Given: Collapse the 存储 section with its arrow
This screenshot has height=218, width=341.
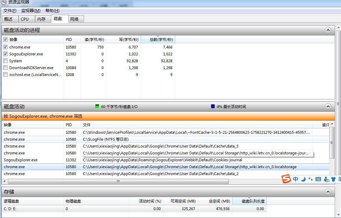Looking at the screenshot, I should (x=328, y=192).
